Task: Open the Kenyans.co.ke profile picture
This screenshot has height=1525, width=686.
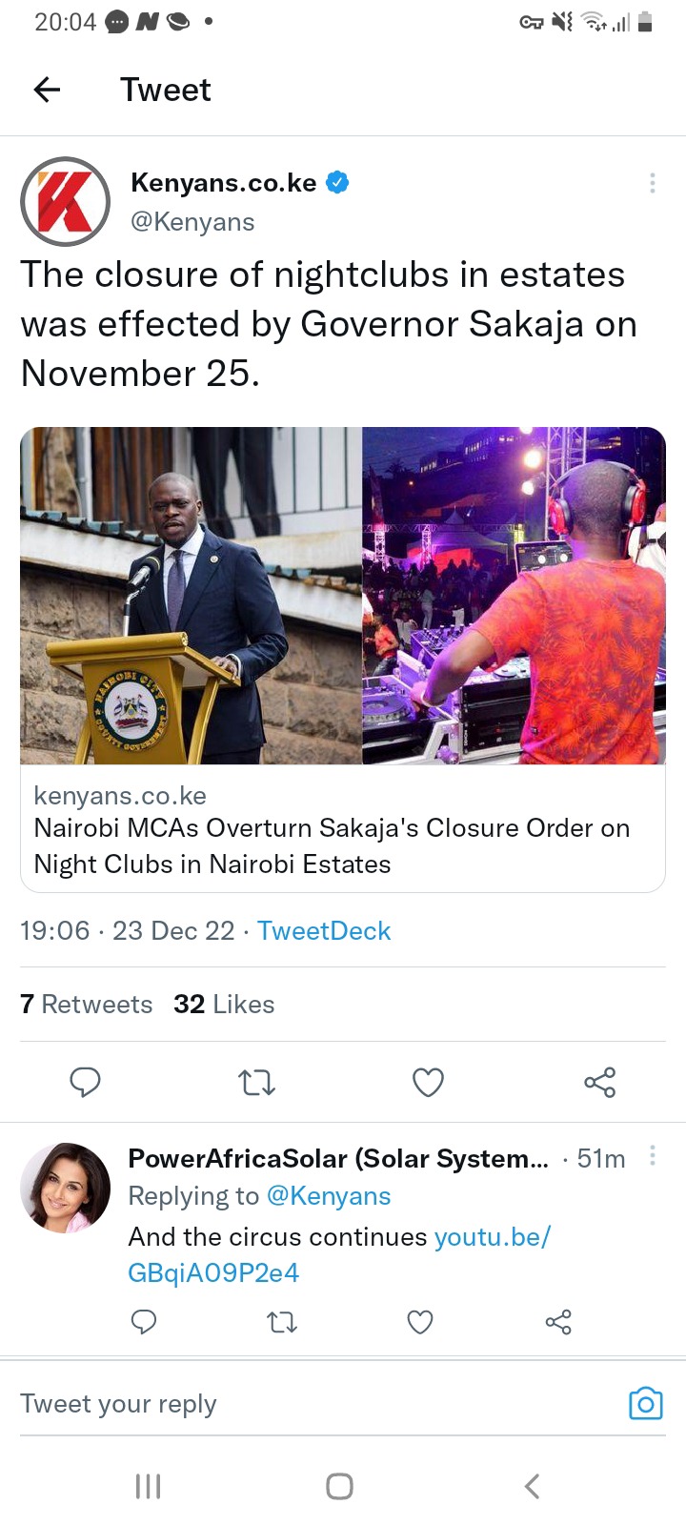Action: coord(66,202)
